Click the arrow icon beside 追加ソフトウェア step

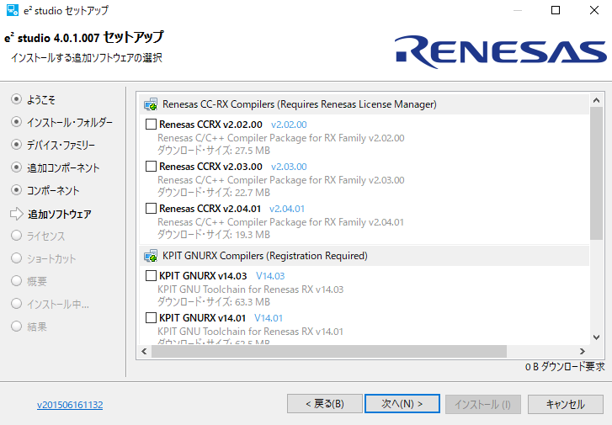tap(16, 214)
